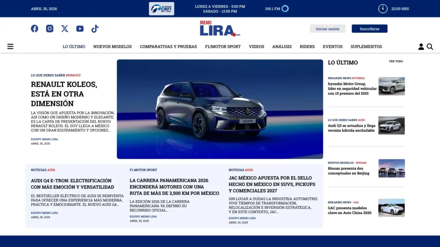Click the RENAULT tag above the headline

coord(73,75)
